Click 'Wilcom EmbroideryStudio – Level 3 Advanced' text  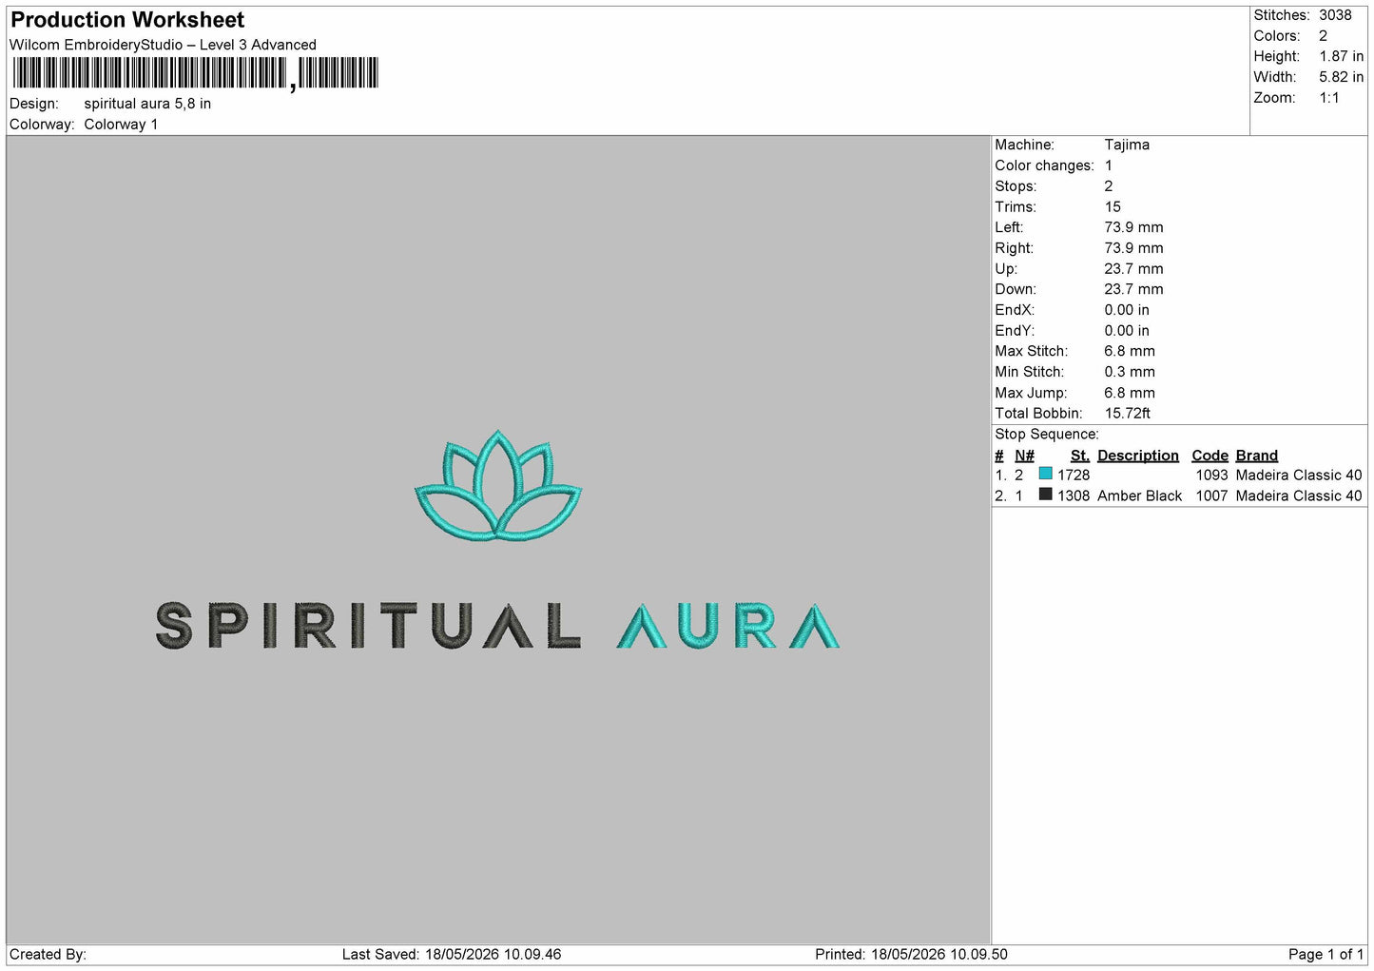click(x=163, y=45)
